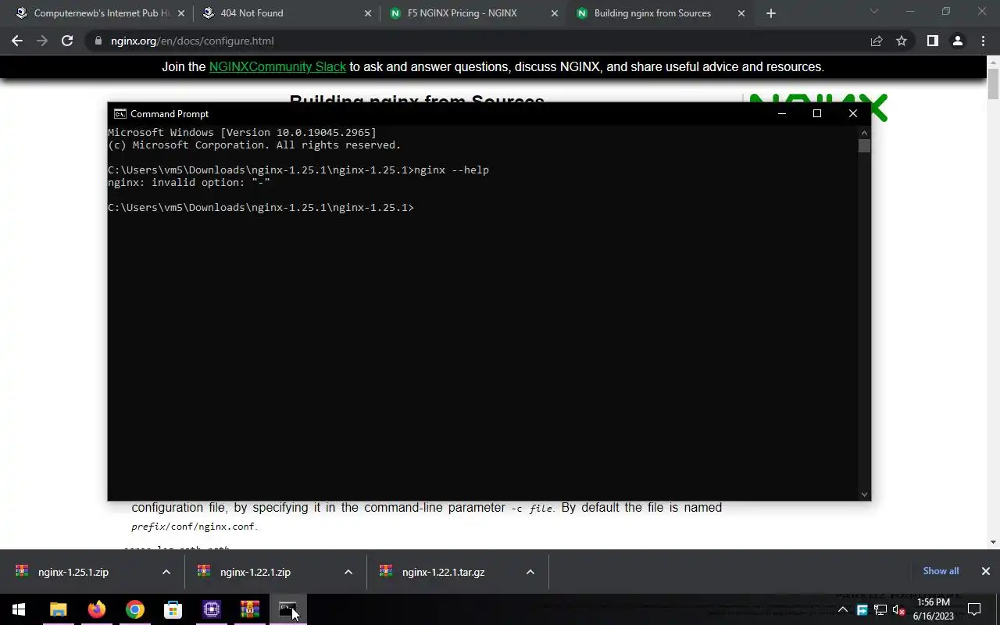1000x625 pixels.
Task: Go back to the previous page in Chrome
Action: [17, 41]
